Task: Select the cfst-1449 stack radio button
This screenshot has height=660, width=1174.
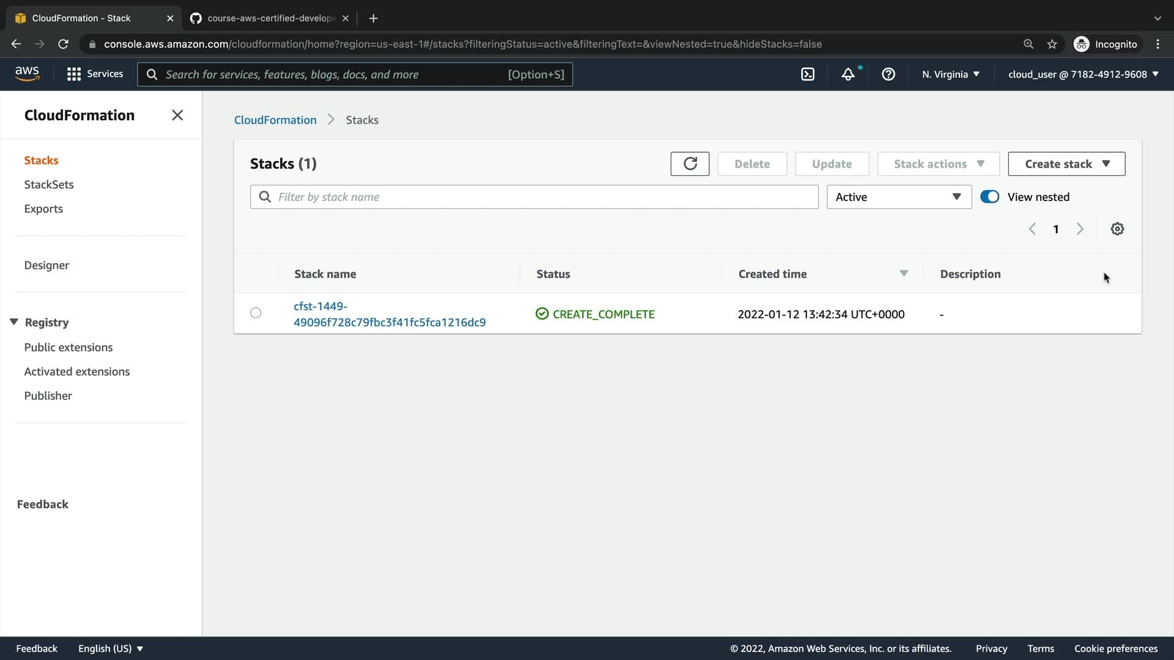Action: [x=256, y=313]
